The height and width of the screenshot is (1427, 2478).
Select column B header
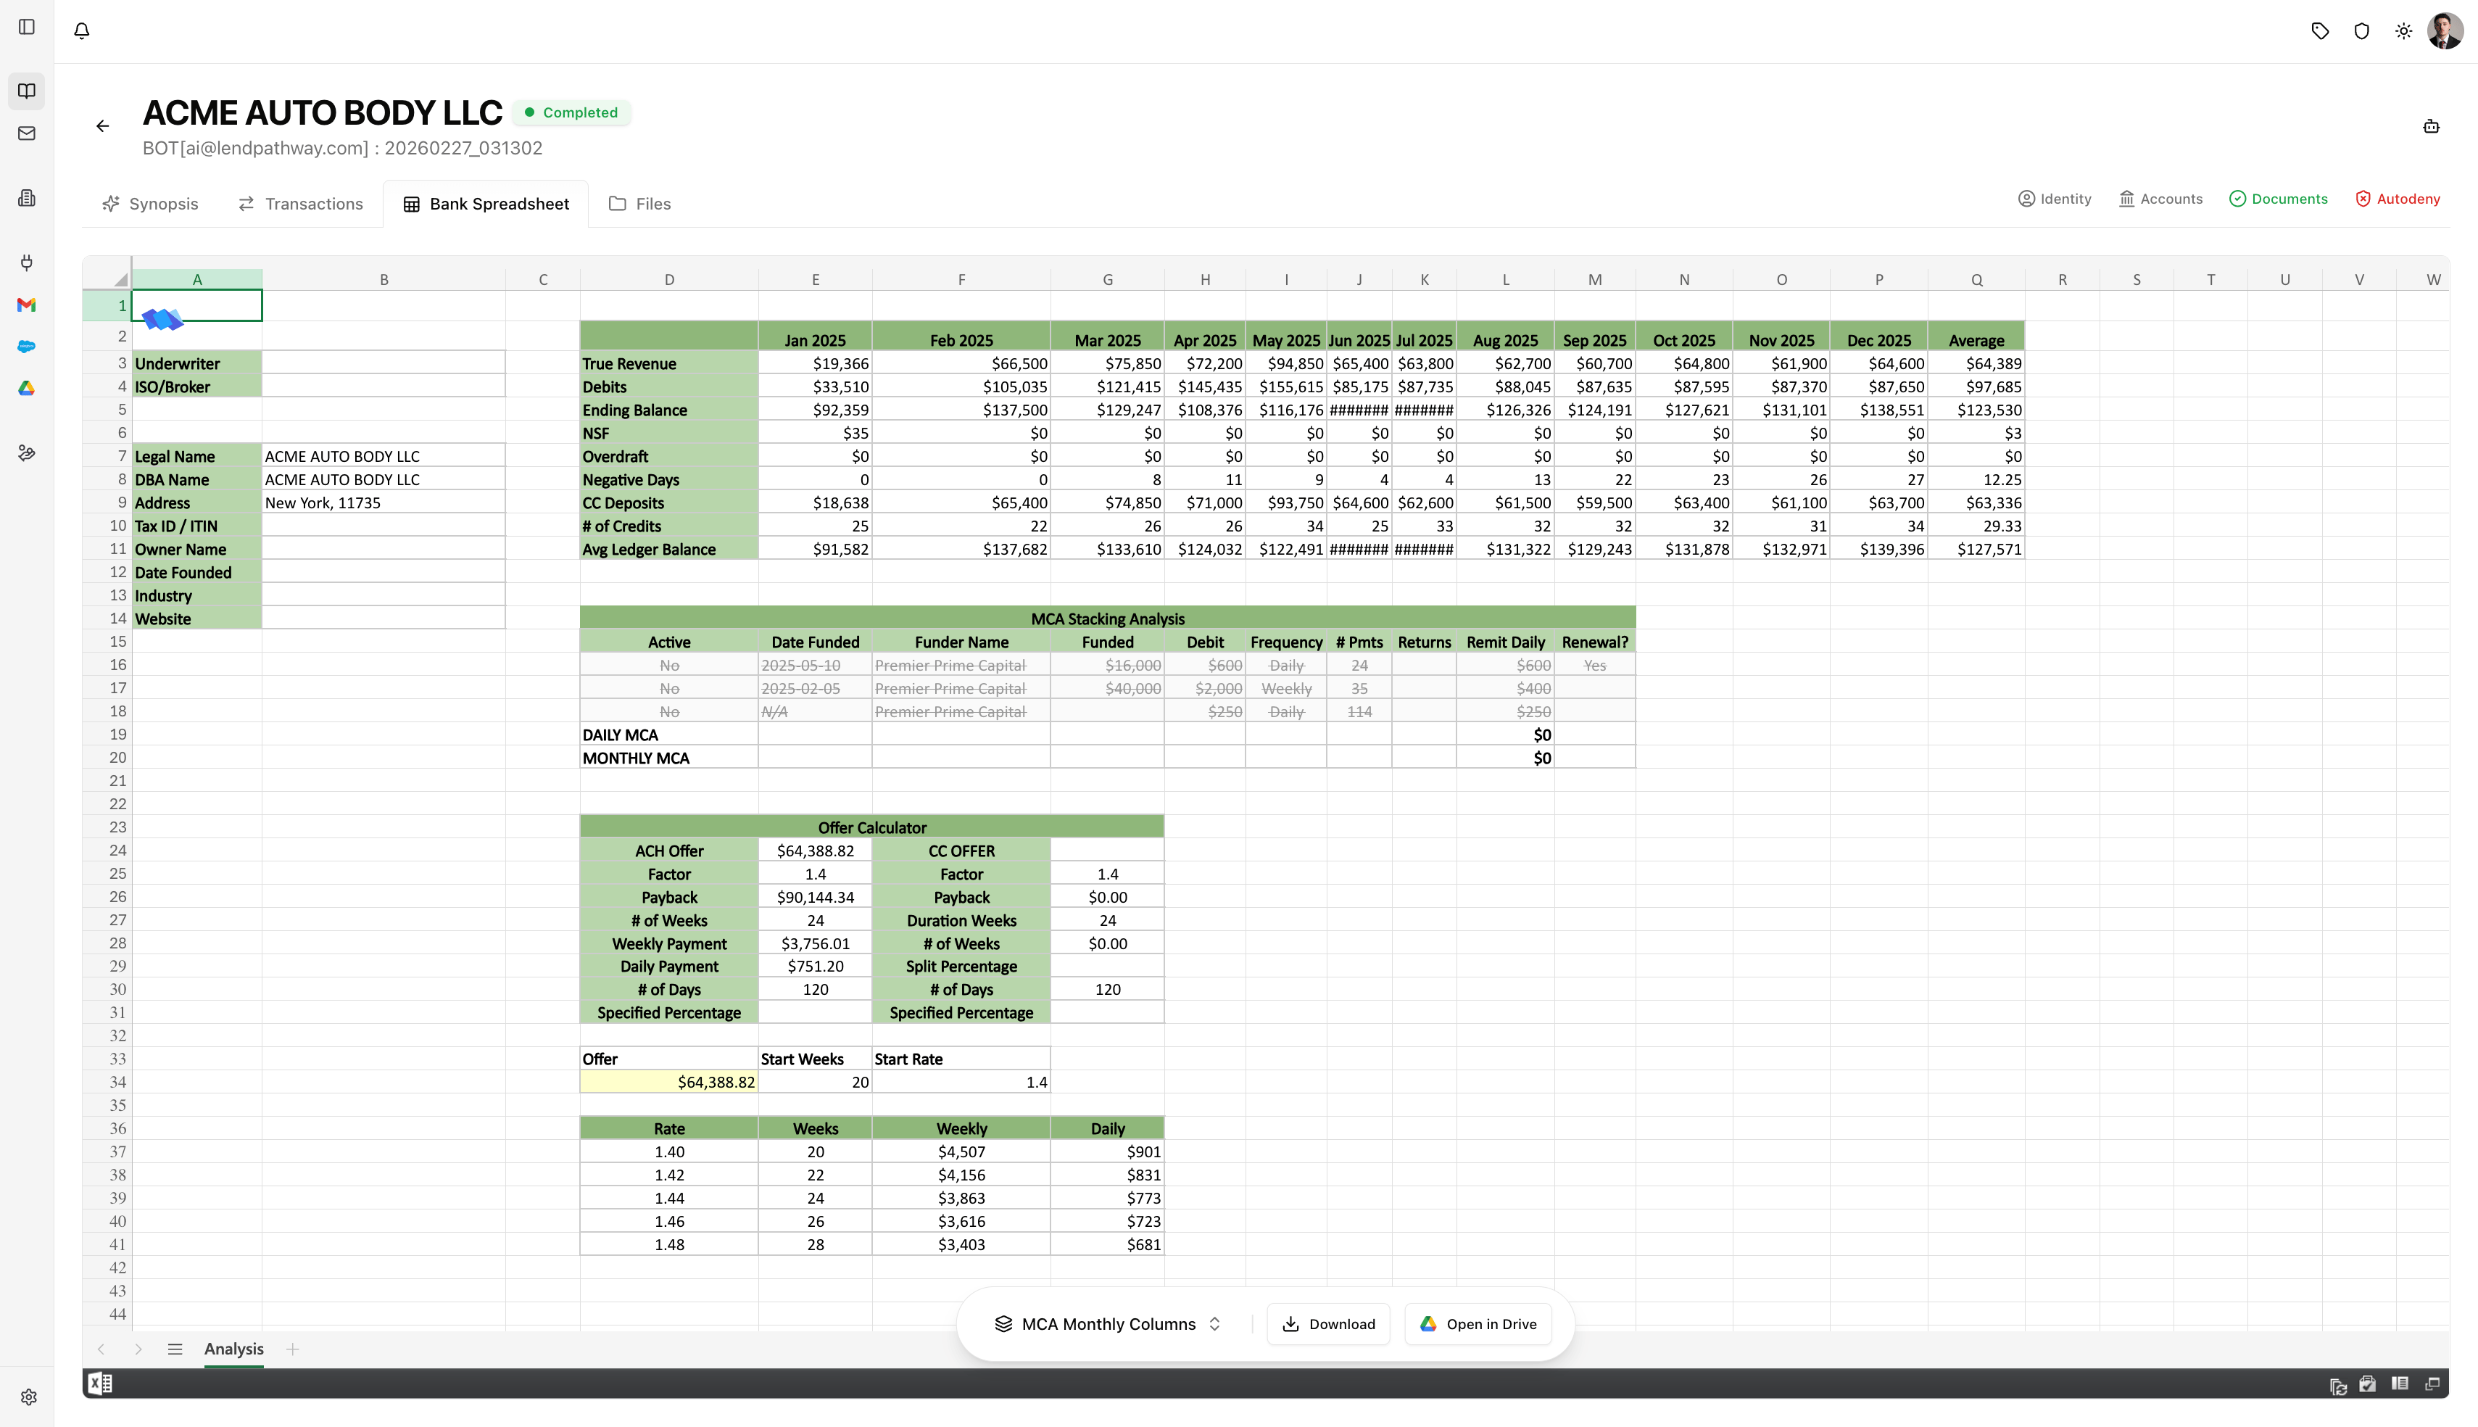(384, 279)
